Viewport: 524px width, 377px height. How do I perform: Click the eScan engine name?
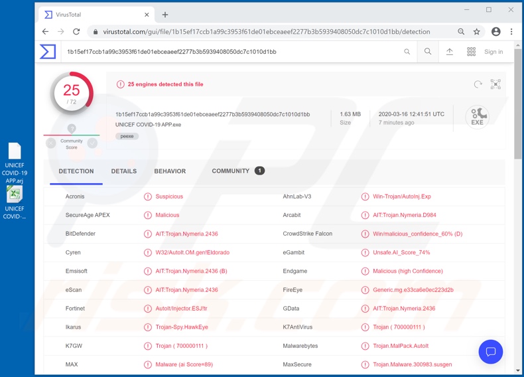pyautogui.click(x=74, y=289)
